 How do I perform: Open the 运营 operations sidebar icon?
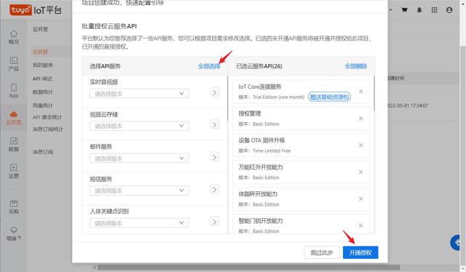tap(14, 171)
